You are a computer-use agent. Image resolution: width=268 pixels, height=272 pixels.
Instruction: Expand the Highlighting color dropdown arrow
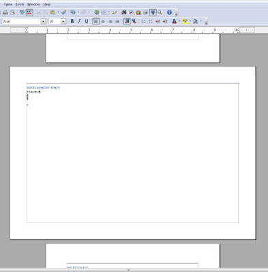click(190, 21)
